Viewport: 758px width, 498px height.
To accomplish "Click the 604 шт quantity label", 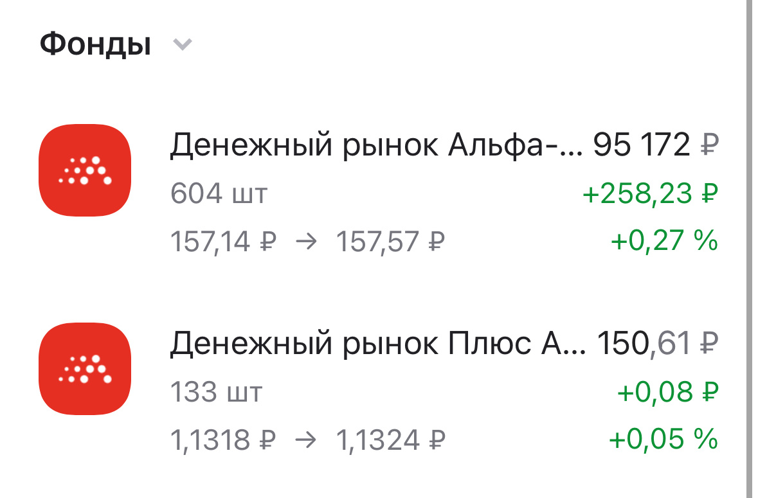I will tap(219, 193).
